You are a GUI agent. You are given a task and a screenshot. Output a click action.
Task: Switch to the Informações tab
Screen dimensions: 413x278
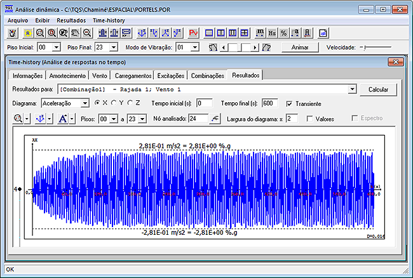(x=27, y=76)
